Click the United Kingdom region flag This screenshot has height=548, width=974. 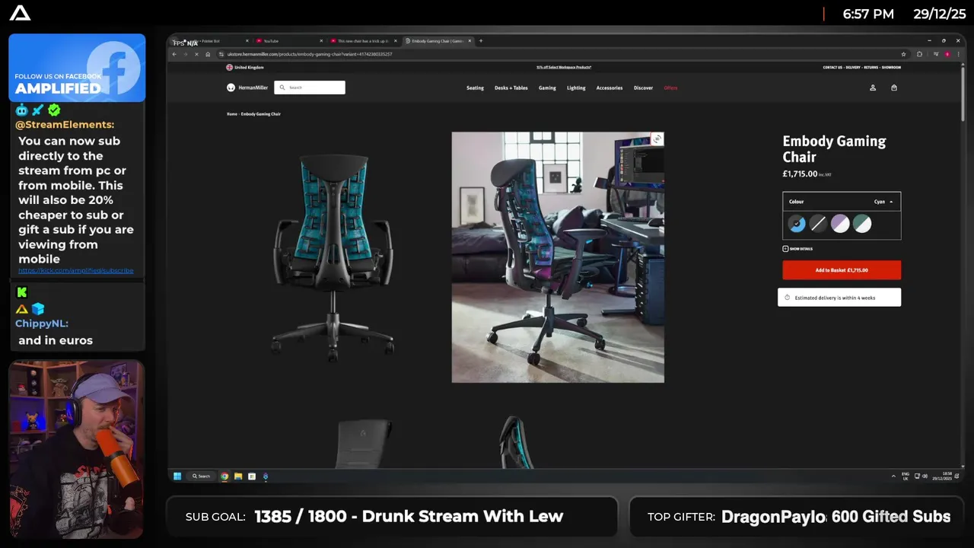pyautogui.click(x=230, y=67)
